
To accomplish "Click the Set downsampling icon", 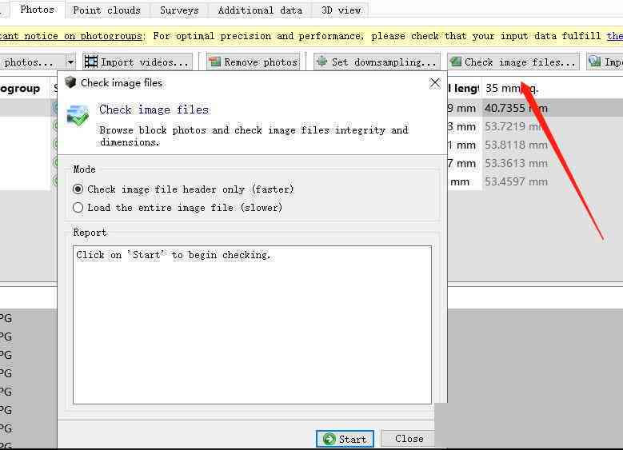I will tap(322, 62).
